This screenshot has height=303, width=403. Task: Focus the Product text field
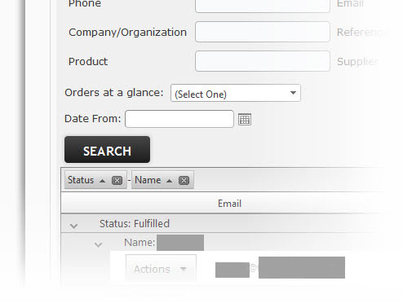click(263, 61)
